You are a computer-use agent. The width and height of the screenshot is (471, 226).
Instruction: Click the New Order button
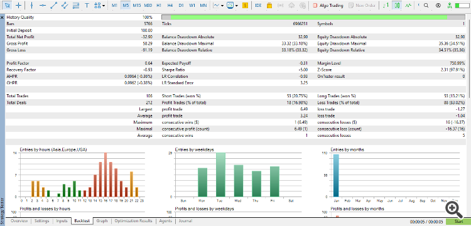pyautogui.click(x=362, y=6)
